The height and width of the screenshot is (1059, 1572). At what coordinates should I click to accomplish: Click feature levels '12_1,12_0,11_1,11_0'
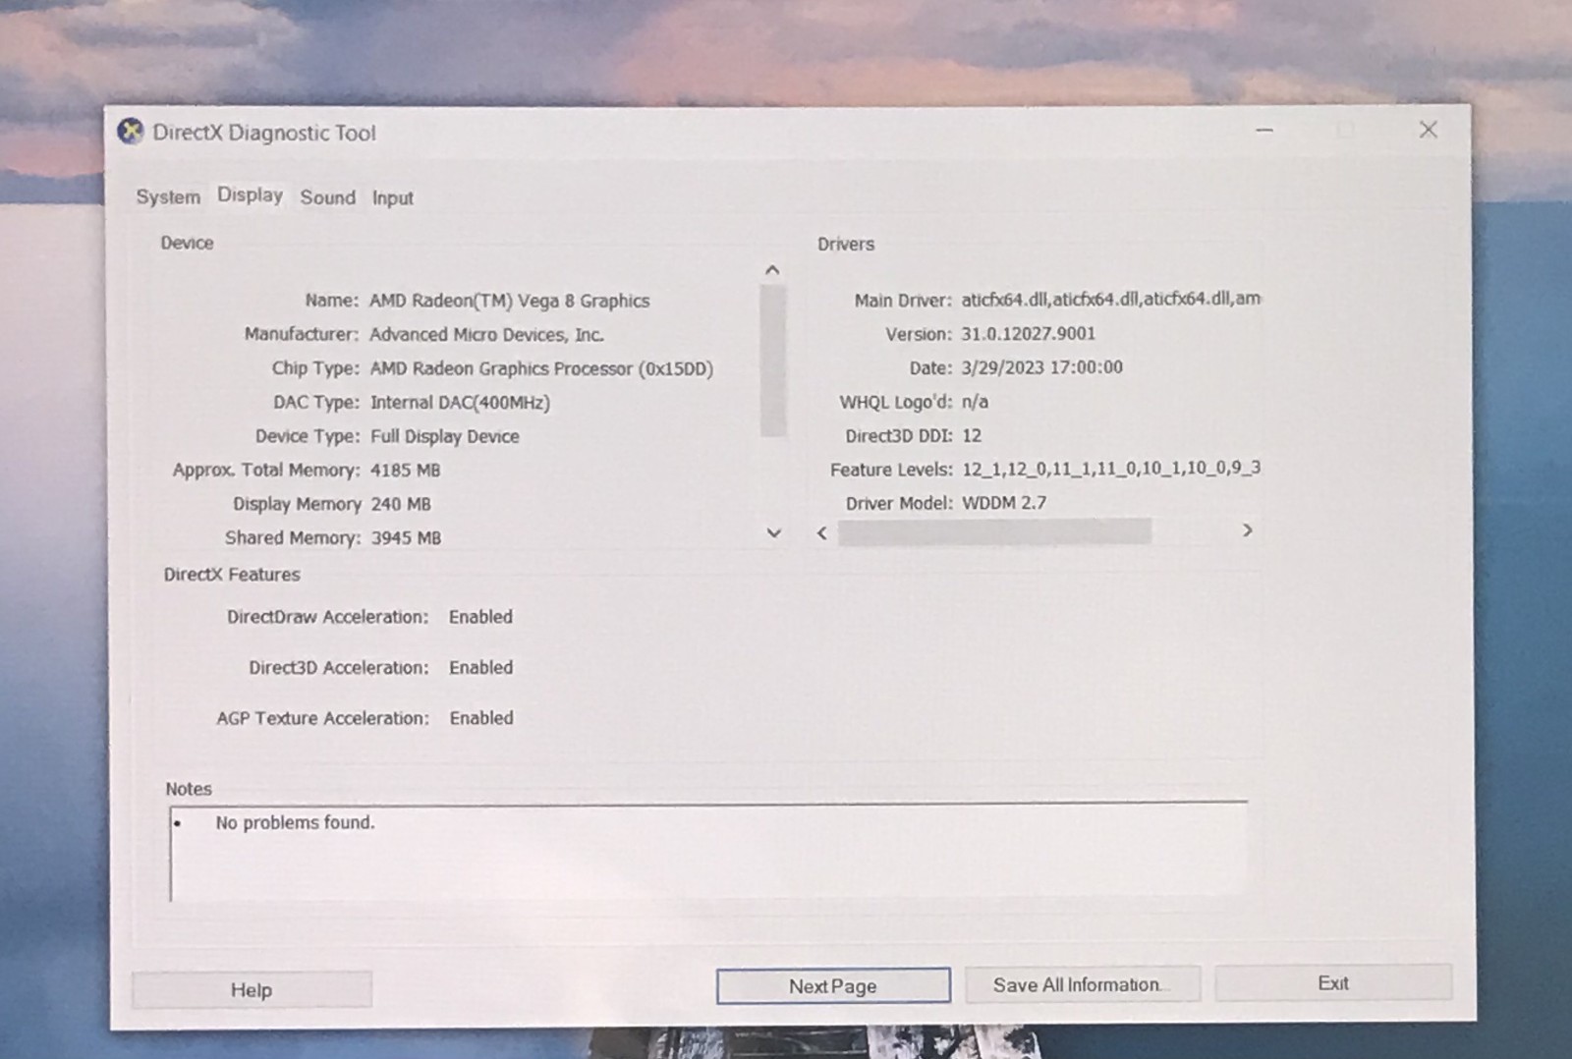[1111, 469]
